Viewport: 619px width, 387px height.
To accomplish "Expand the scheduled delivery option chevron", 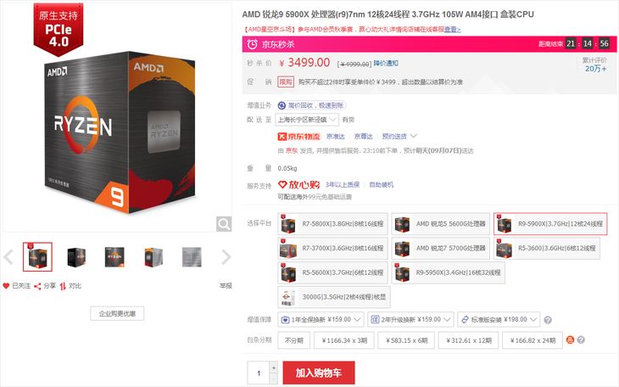I will pos(413,136).
